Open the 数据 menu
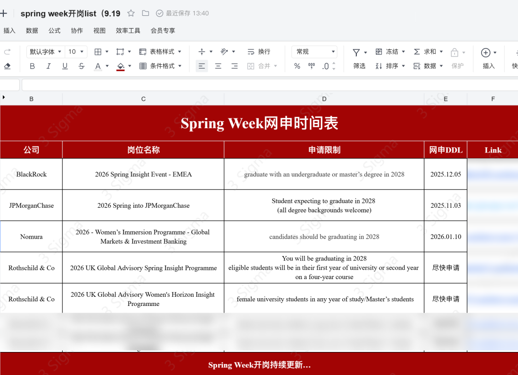 (x=32, y=31)
